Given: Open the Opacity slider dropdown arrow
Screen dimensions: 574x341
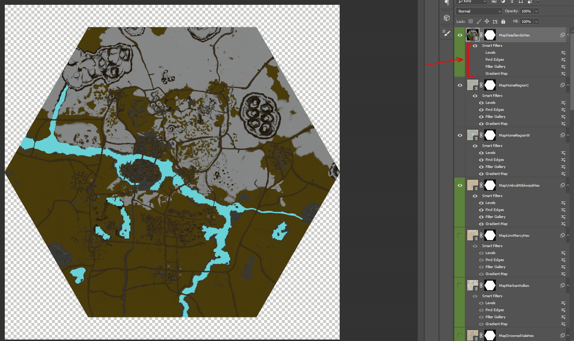Looking at the screenshot, I should pyautogui.click(x=536, y=11).
